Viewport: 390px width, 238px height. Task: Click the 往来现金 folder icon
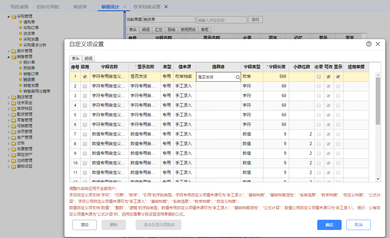[13, 103]
